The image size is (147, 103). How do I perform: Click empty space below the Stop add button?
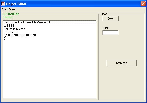121,82
